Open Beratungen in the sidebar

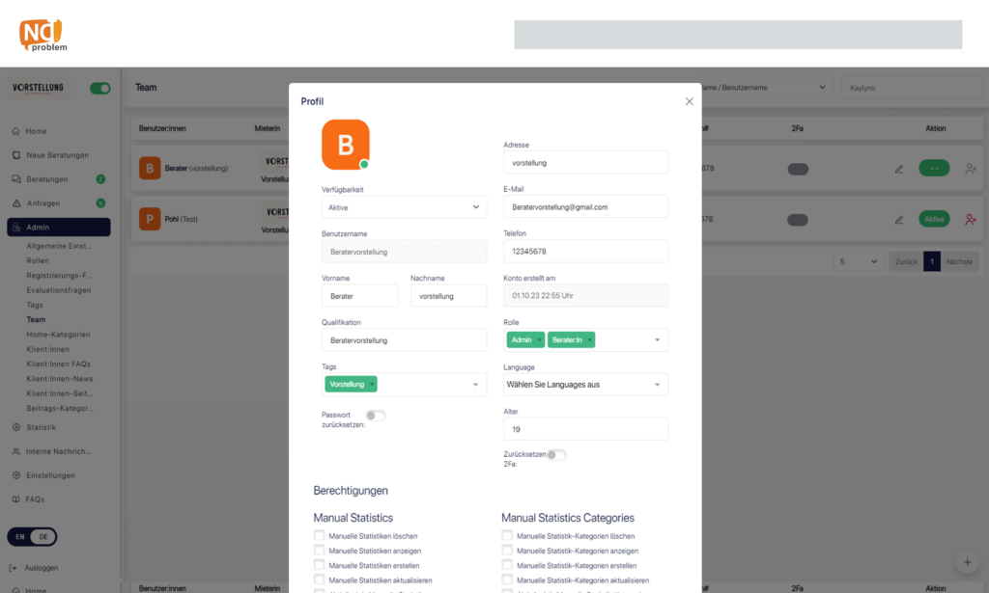click(x=46, y=179)
